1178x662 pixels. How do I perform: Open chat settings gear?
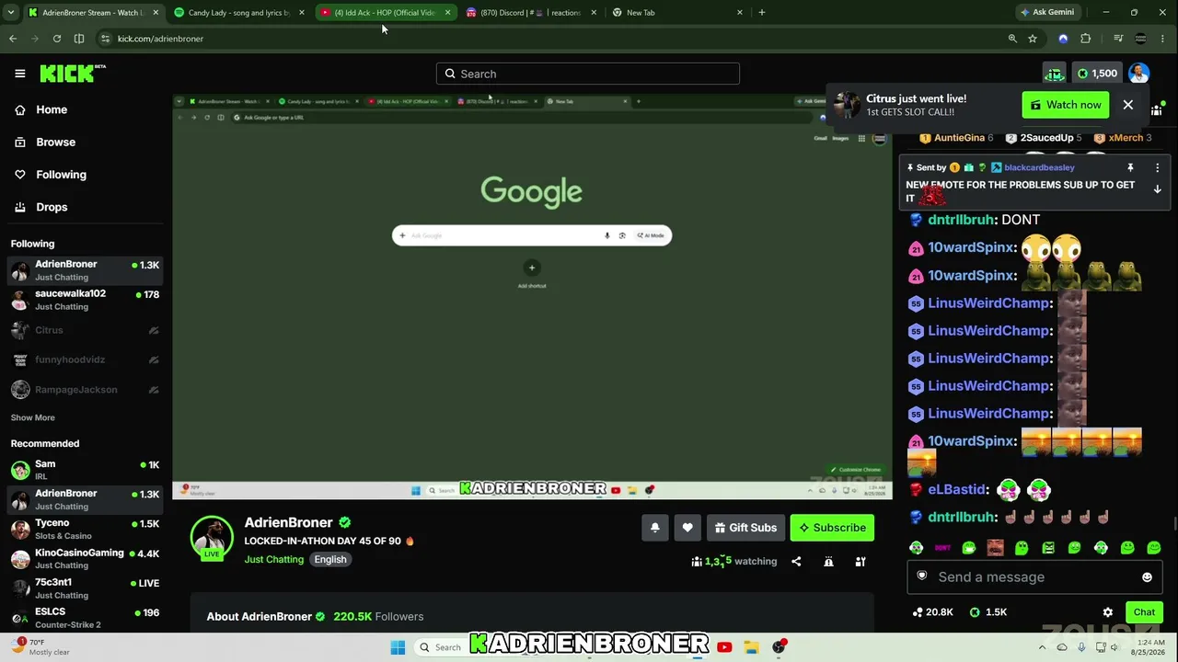(1108, 612)
